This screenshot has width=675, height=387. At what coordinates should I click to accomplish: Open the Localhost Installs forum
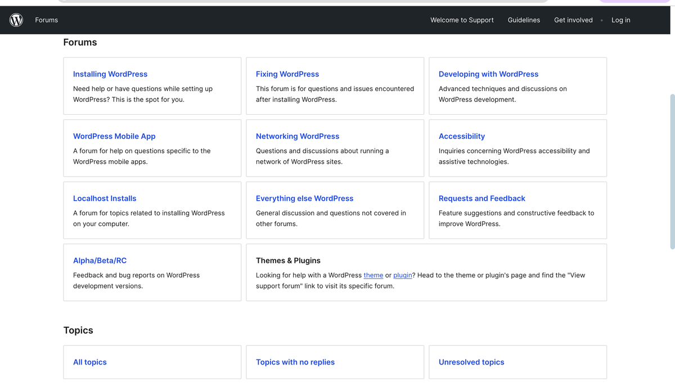point(105,199)
